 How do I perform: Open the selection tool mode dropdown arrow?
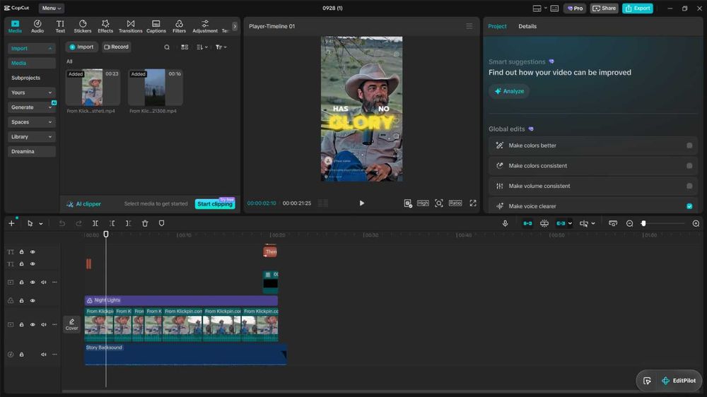click(41, 223)
